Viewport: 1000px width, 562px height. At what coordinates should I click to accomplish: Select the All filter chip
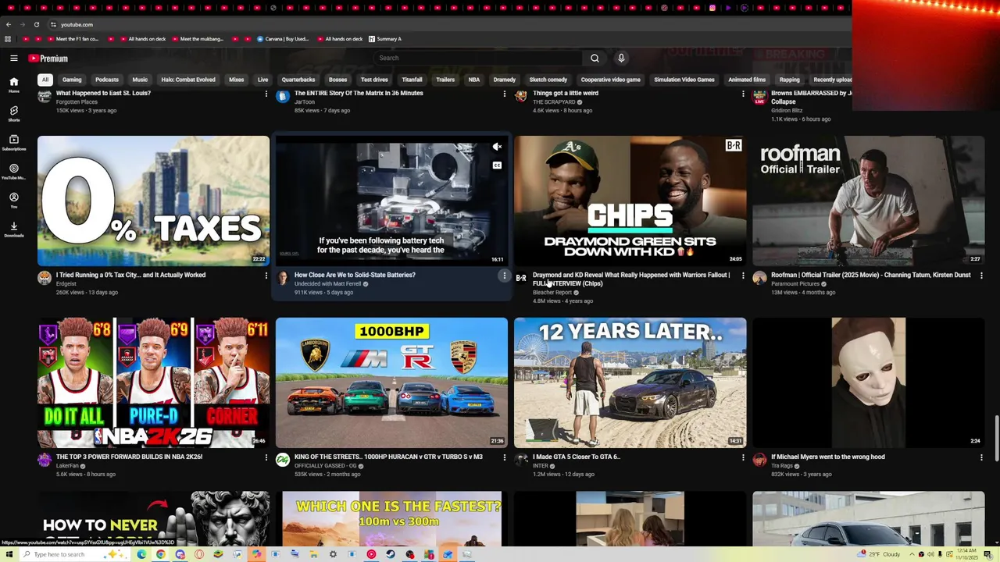[x=45, y=80]
